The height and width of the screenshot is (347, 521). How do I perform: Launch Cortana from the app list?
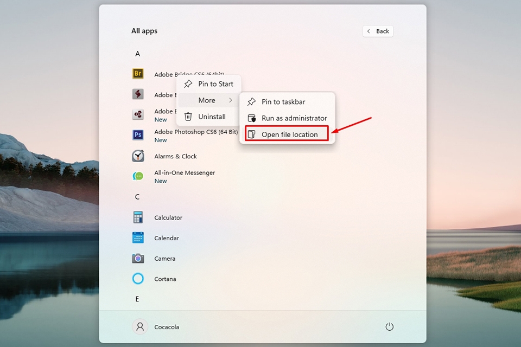137,279
